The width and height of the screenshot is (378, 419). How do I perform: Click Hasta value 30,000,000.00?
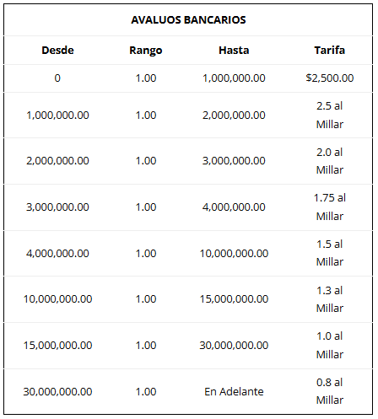click(x=234, y=346)
